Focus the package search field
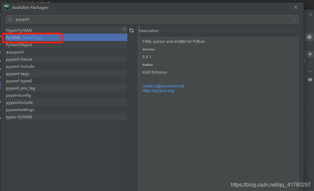Image resolution: width=314 pixels, height=191 pixels. click(152, 19)
